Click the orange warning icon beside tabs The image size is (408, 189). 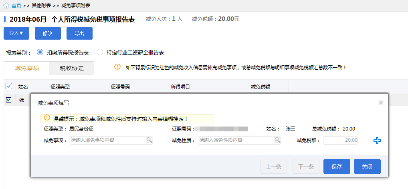pos(117,67)
